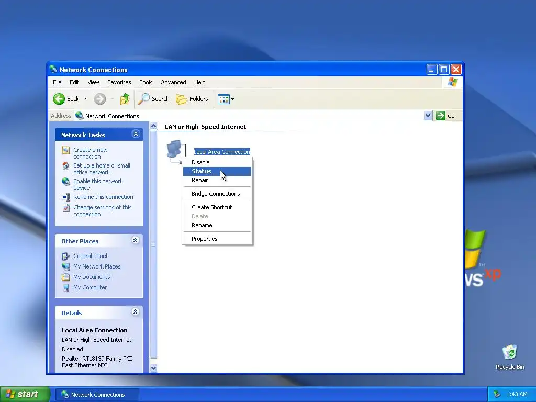Click Rename this connection link

point(103,197)
